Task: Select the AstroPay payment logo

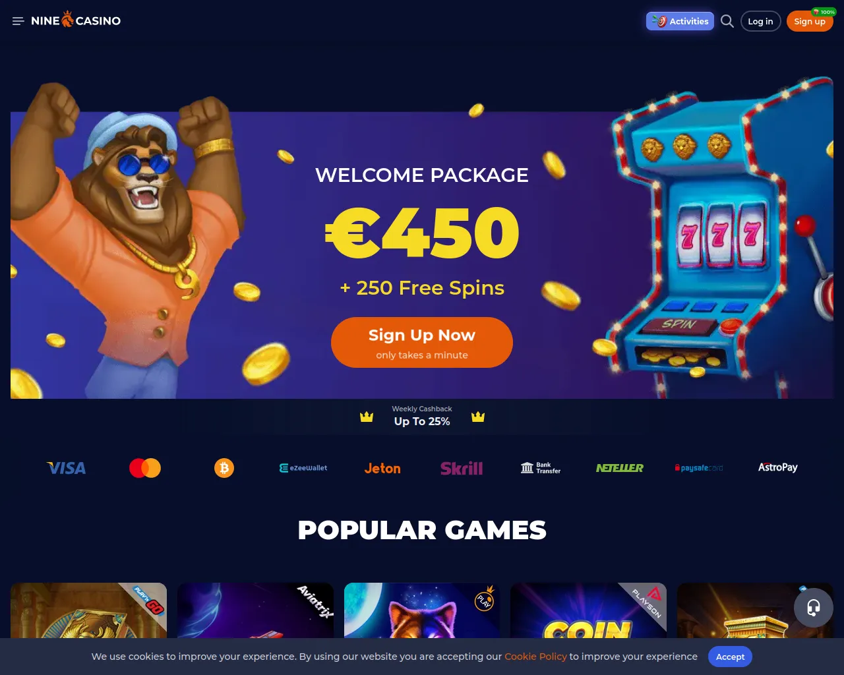Action: coord(778,467)
